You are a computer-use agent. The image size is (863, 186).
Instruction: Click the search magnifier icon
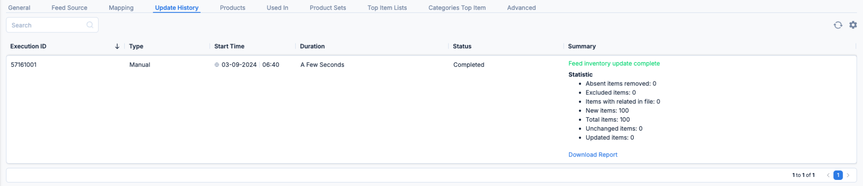pyautogui.click(x=90, y=25)
